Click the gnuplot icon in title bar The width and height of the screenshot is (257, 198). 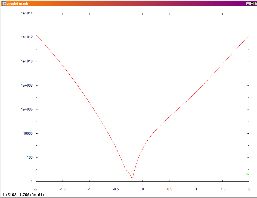coord(4,3)
